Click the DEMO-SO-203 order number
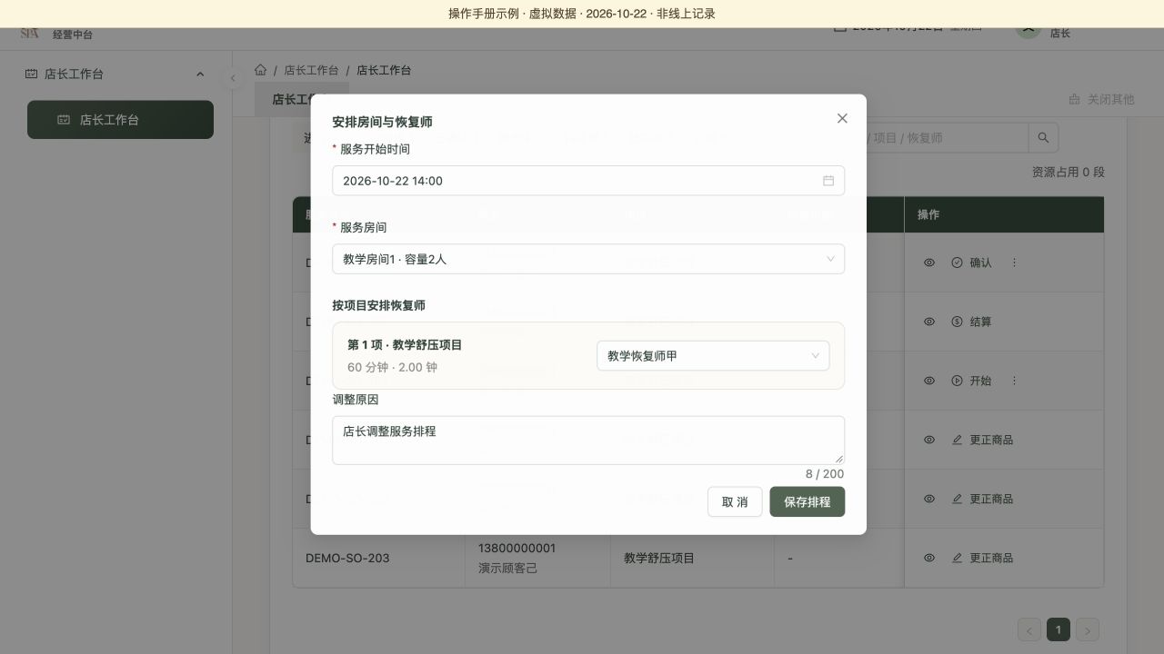 (x=347, y=558)
